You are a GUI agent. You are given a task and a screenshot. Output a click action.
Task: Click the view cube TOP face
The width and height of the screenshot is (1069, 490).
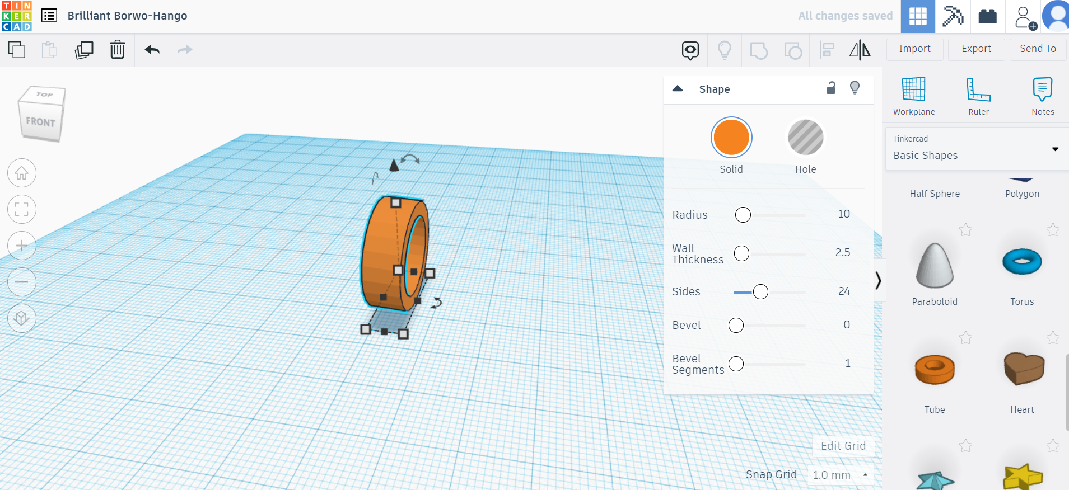click(x=44, y=95)
